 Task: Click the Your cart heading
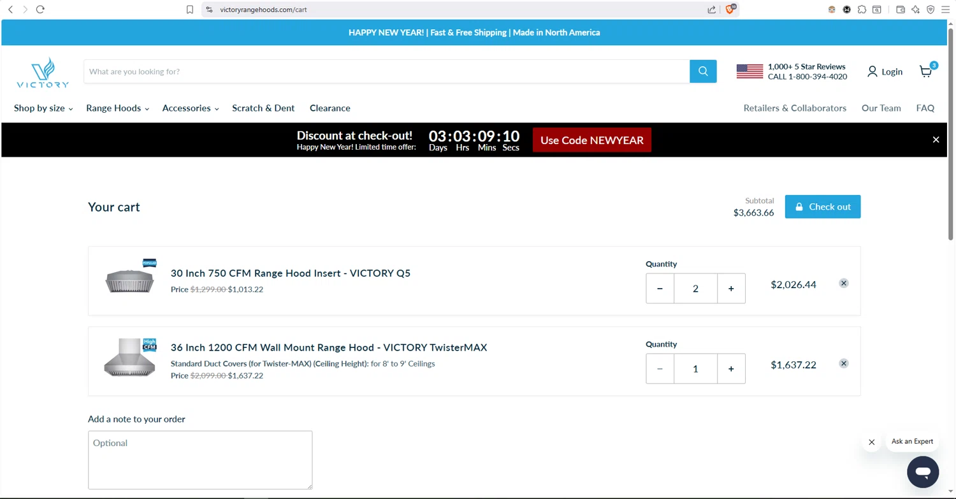click(114, 207)
